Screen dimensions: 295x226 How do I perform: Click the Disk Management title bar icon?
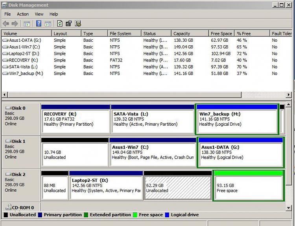[x=4, y=5]
